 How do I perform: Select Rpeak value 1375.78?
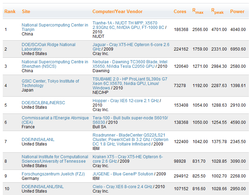click(x=219, y=142)
